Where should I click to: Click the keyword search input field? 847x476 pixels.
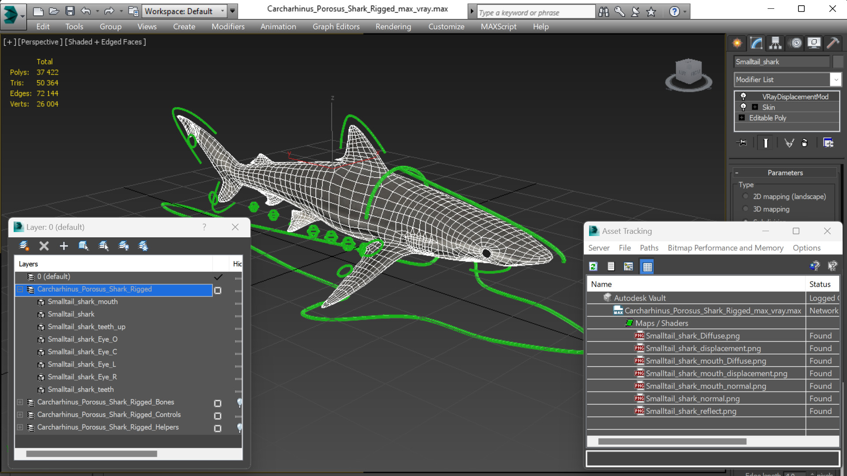click(535, 13)
